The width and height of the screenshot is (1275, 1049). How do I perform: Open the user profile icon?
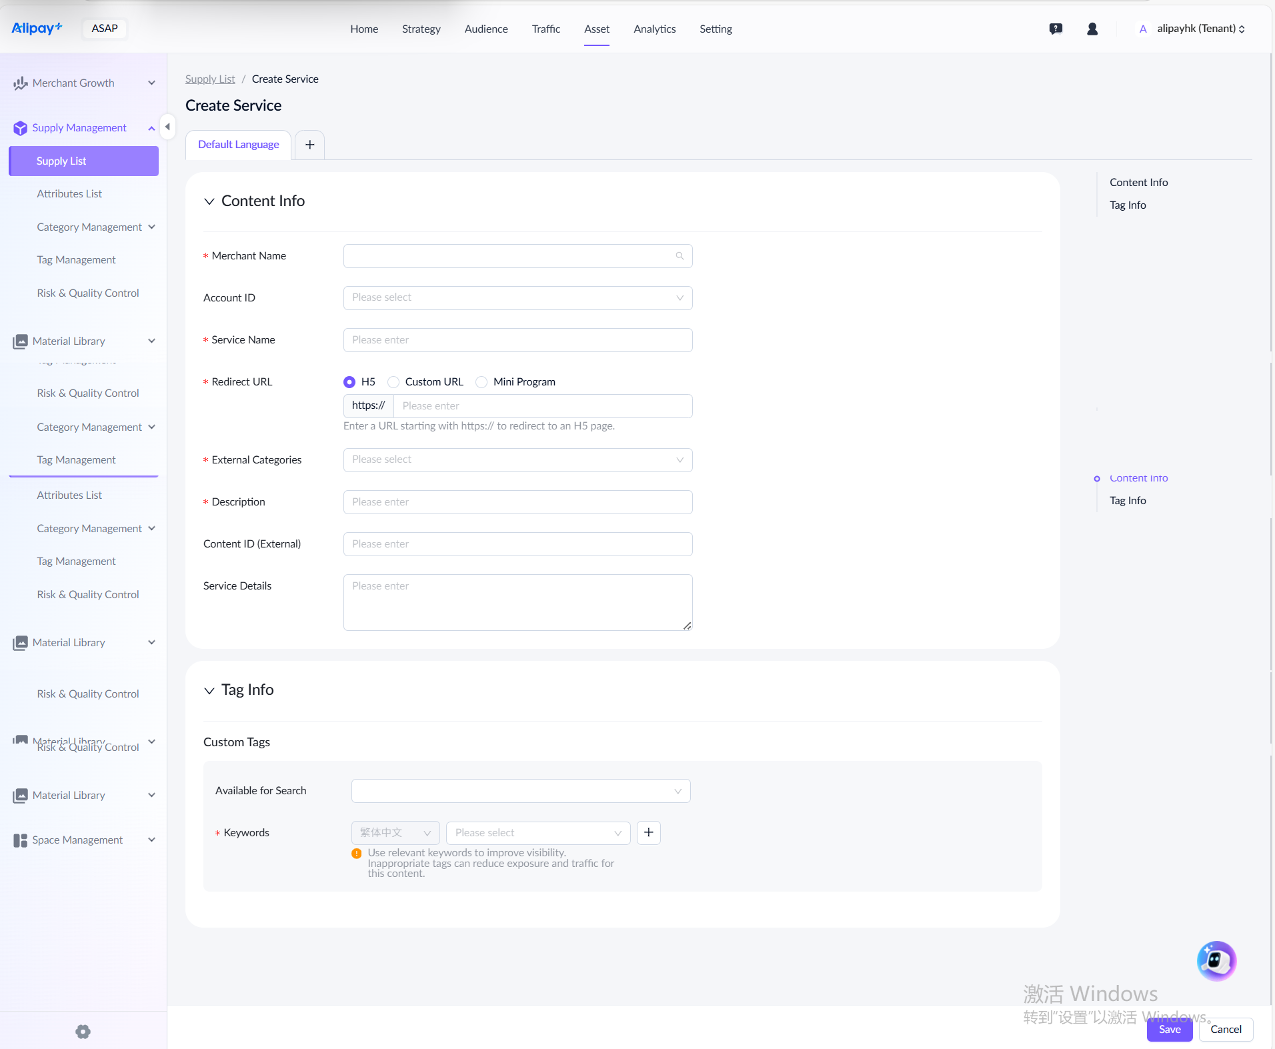pos(1092,29)
